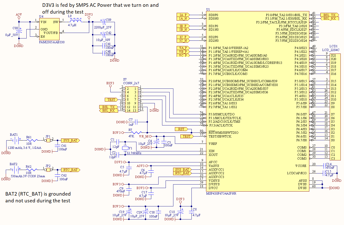Click the C40 capacitor label
This screenshot has height=225, width=344.
pyautogui.click(x=108, y=51)
